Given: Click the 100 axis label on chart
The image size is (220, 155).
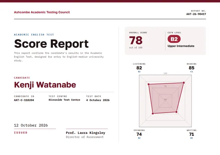Looking at the screenshot, I should click(165, 73).
